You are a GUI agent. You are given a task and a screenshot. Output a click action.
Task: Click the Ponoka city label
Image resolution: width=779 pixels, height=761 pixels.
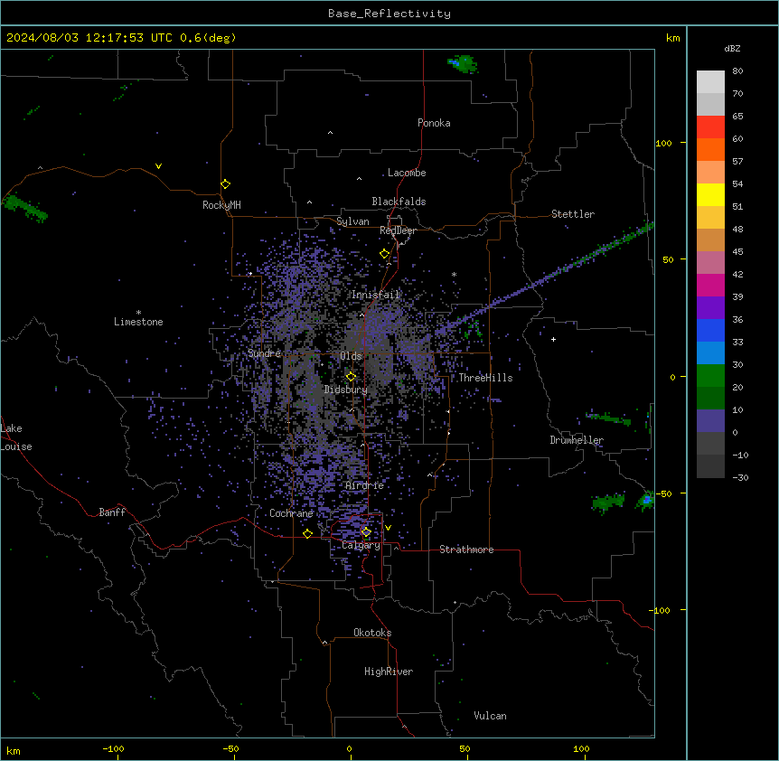434,123
